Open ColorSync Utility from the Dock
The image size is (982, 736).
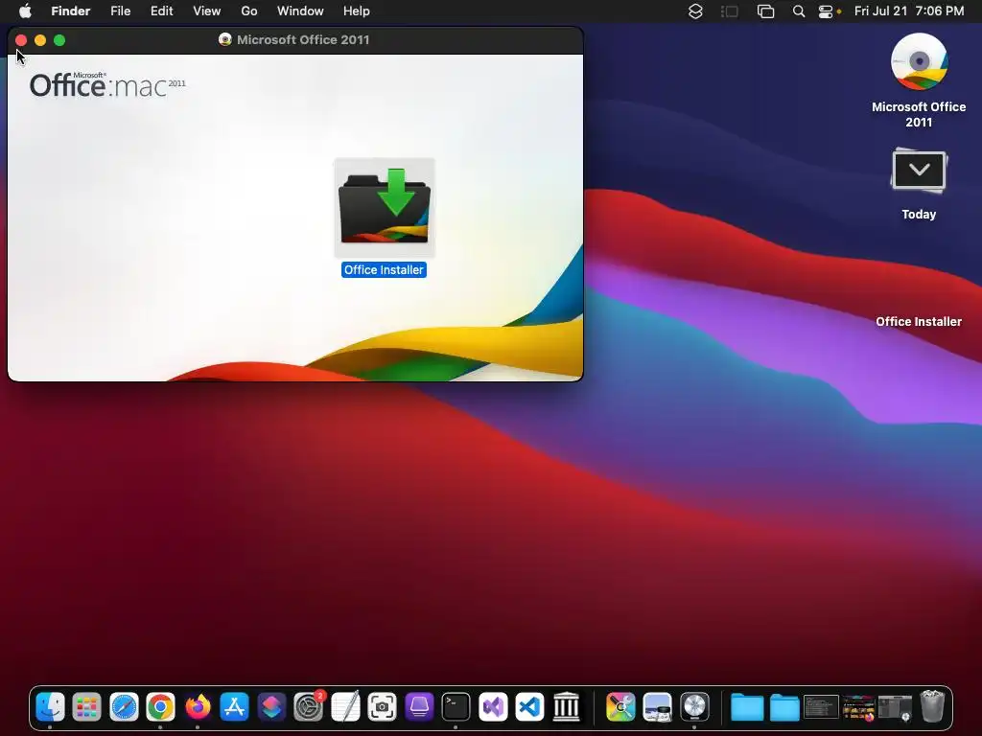click(x=620, y=707)
